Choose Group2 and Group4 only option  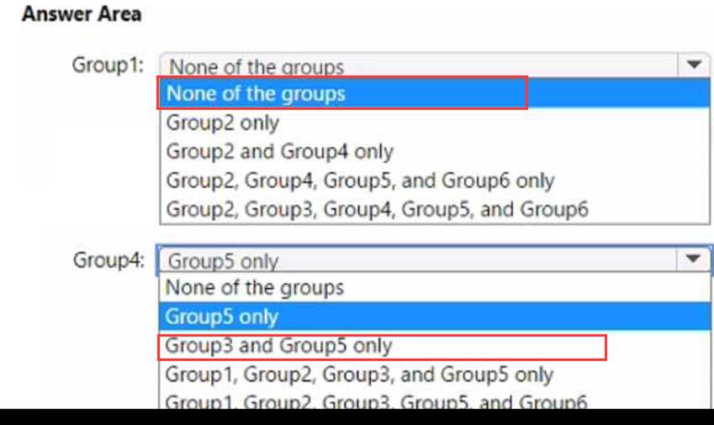coord(279,152)
